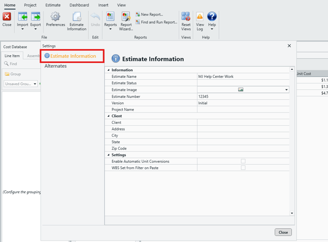Open the Estimate Image dropdown
Viewport: 328px width, 242px height.
point(286,90)
